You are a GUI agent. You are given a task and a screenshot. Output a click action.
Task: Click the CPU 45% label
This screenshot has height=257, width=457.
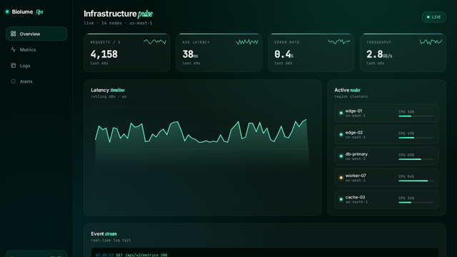[x=406, y=133]
